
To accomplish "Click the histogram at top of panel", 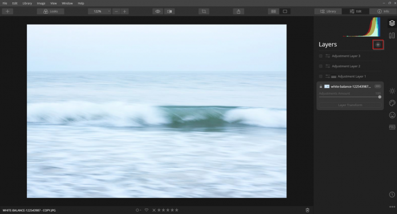I will (x=362, y=27).
